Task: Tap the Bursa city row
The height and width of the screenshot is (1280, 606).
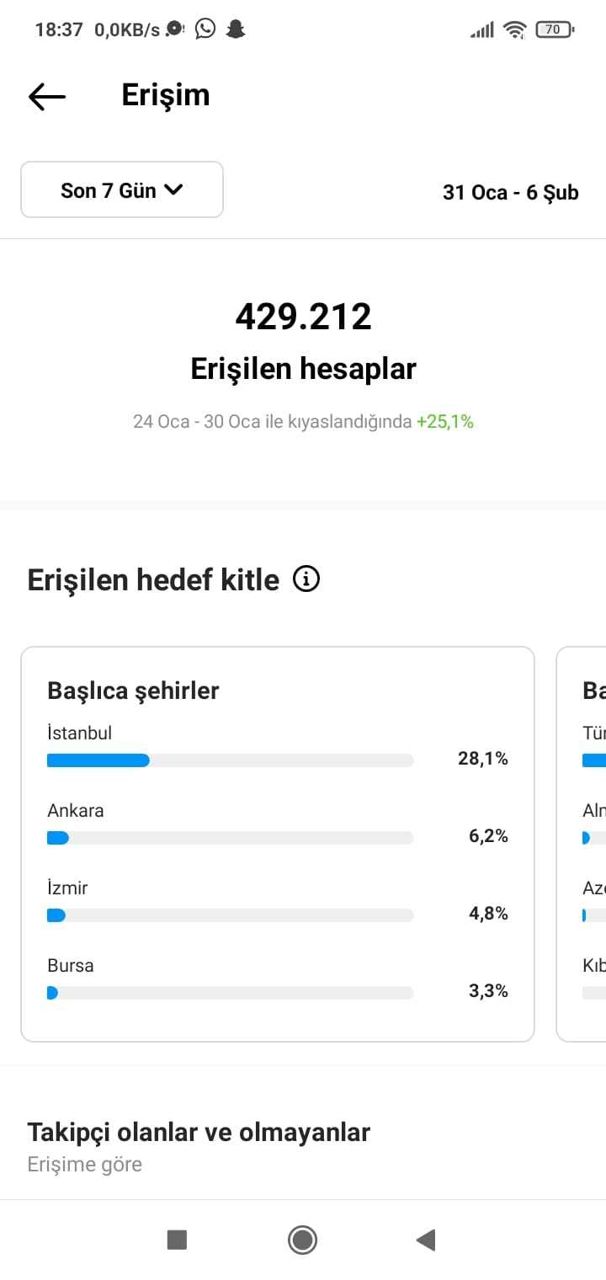Action: [278, 979]
